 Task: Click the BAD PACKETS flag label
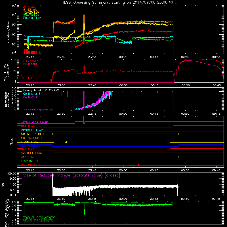31,165
